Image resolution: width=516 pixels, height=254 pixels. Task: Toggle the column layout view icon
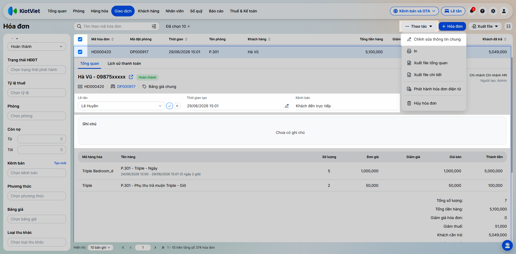point(508,26)
